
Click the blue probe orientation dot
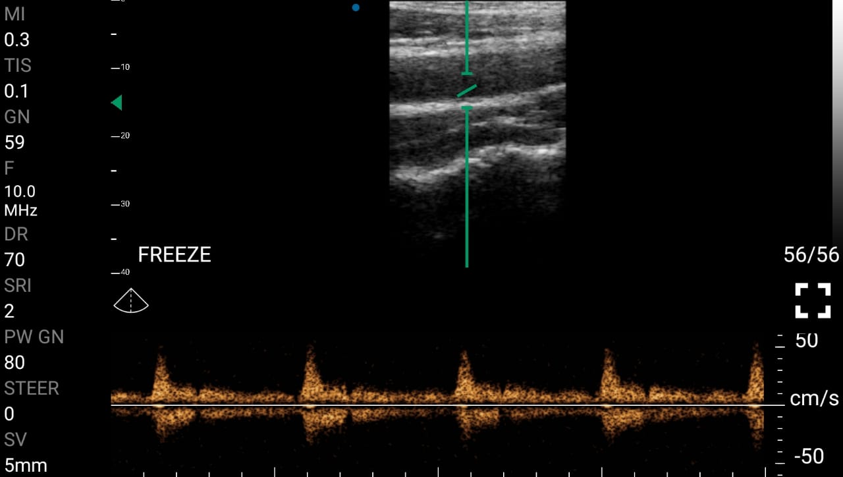pyautogui.click(x=356, y=8)
